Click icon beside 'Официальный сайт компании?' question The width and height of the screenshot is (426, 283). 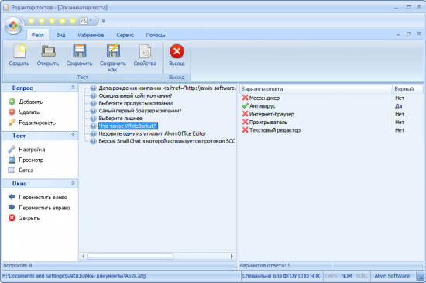click(93, 95)
